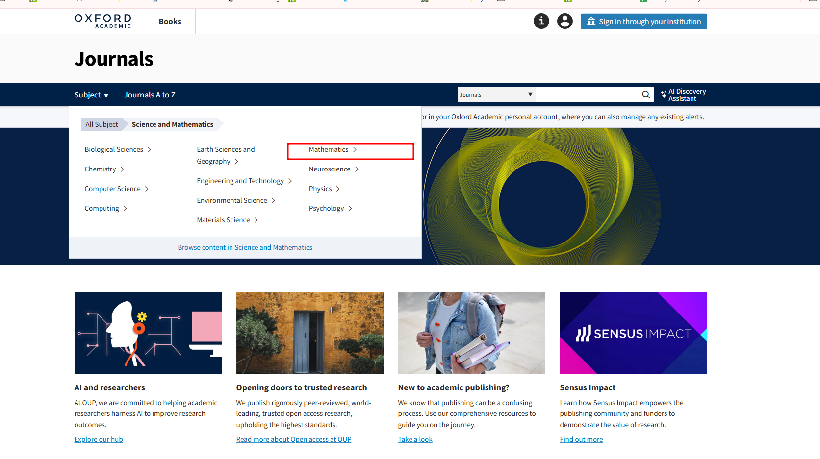The height and width of the screenshot is (459, 820).
Task: Open the AI Discovery Assistant
Action: tap(683, 95)
